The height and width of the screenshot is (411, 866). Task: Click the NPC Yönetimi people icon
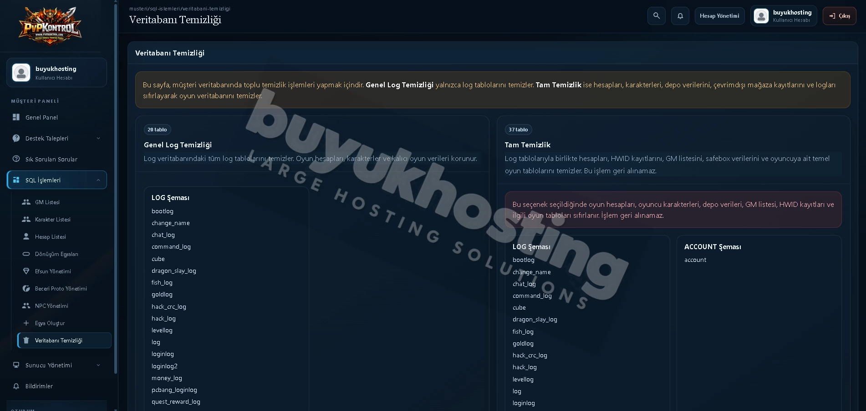click(26, 306)
